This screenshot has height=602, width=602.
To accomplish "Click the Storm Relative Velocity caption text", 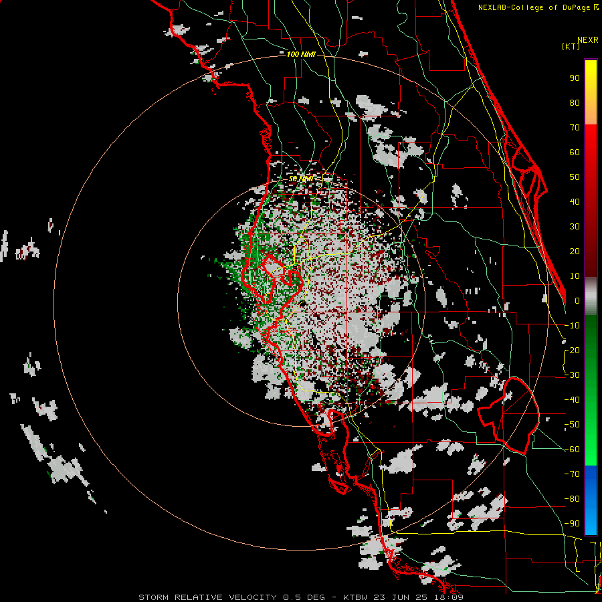I will click(300, 597).
